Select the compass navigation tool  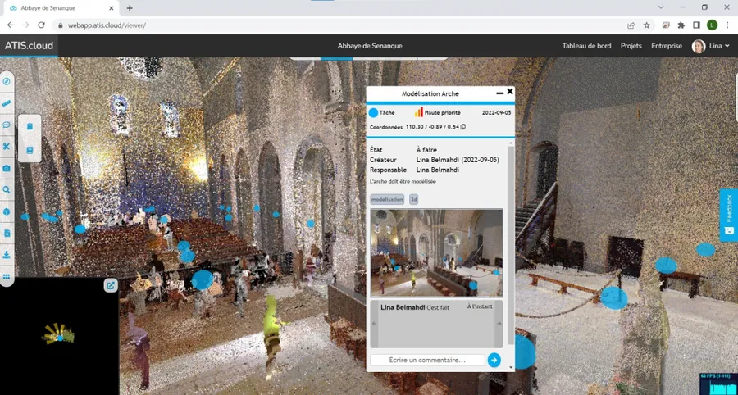pyautogui.click(x=7, y=81)
